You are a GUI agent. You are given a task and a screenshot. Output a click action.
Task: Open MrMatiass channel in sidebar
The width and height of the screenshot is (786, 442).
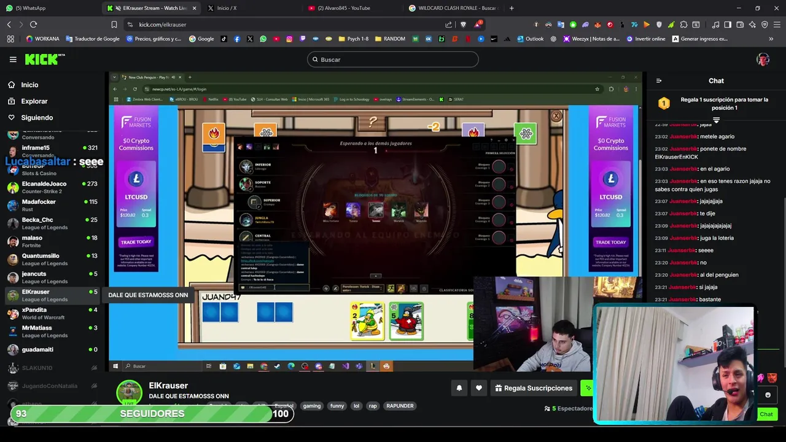point(52,331)
